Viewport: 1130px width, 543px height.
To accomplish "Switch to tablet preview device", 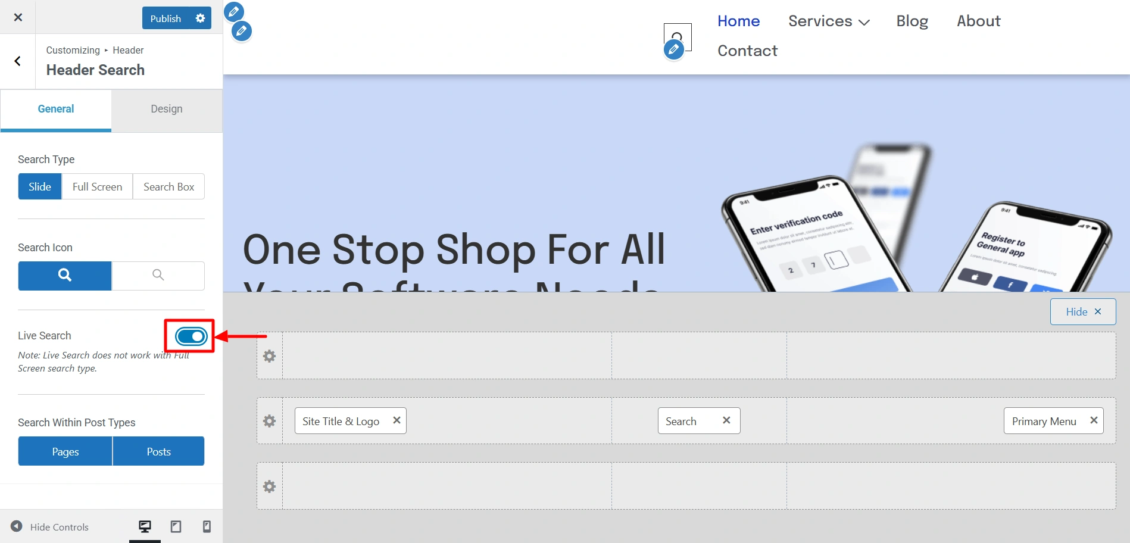I will coord(176,527).
